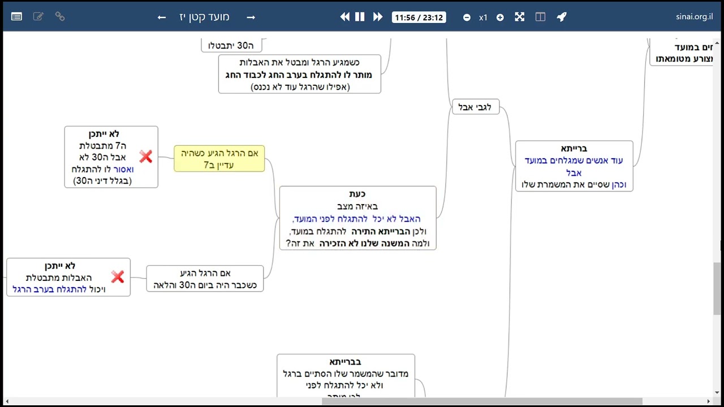Select the yellow highlighted node
The height and width of the screenshot is (407, 724).
219,159
